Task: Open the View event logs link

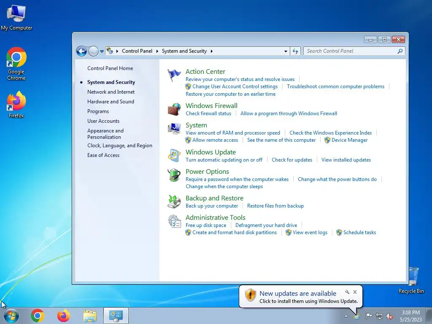Action: tap(310, 232)
